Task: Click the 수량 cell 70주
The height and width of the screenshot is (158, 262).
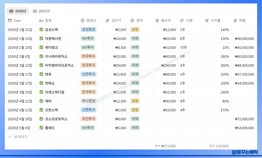Action: pos(183,48)
